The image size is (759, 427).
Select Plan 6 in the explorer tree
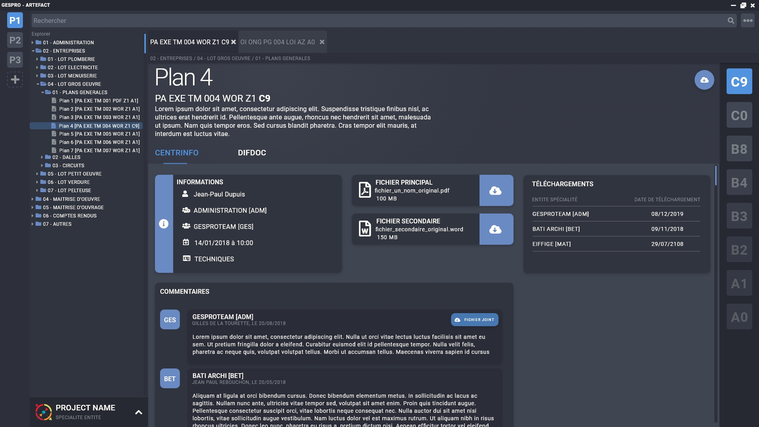pyautogui.click(x=99, y=142)
